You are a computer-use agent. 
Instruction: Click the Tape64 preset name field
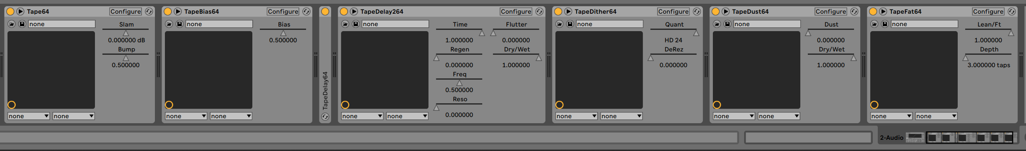tap(62, 24)
